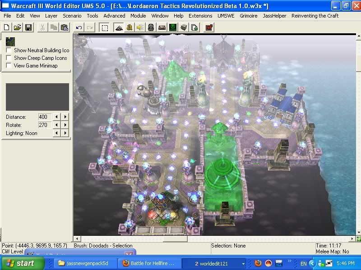361x270 pixels.
Task: Undo the last action
Action: click(x=79, y=27)
